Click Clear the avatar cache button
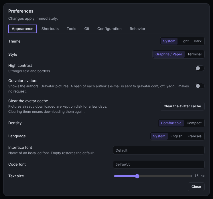This screenshot has height=199, width=213. click(x=182, y=106)
